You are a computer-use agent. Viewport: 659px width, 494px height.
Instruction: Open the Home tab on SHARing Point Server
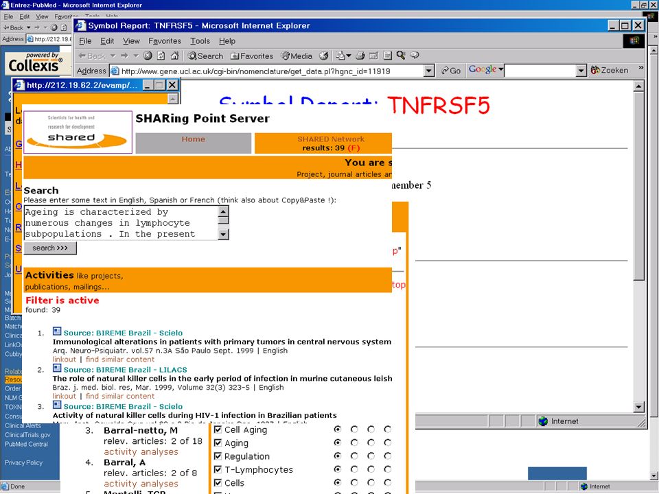click(194, 143)
